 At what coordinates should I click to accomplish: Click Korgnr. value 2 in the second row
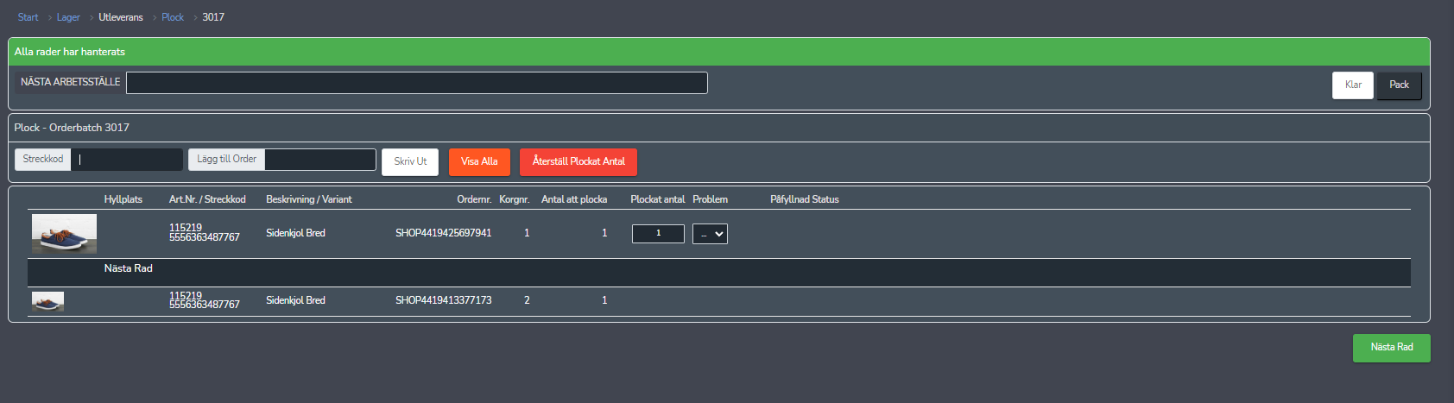pos(527,300)
